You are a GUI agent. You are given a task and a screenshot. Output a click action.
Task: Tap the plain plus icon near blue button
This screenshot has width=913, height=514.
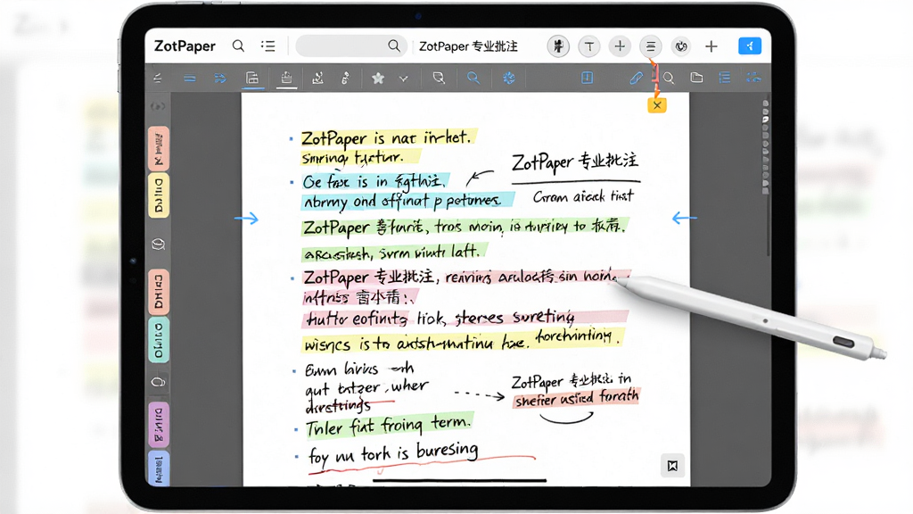click(x=711, y=46)
